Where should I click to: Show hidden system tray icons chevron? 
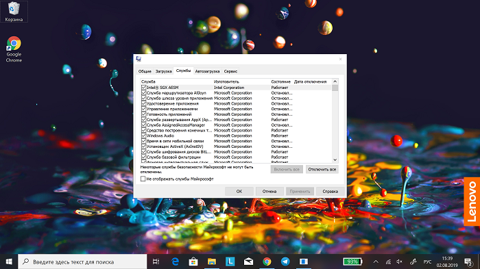tap(376, 261)
